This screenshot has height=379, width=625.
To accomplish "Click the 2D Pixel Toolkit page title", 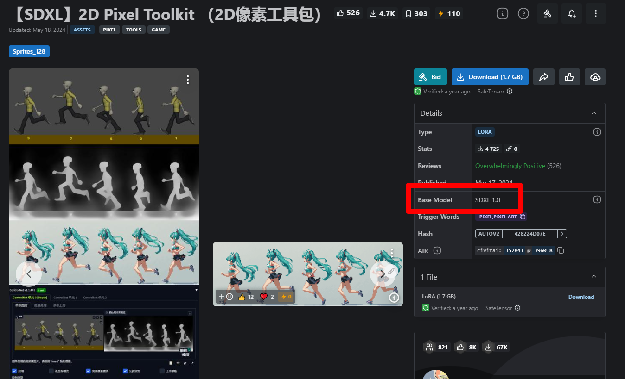I will (167, 15).
